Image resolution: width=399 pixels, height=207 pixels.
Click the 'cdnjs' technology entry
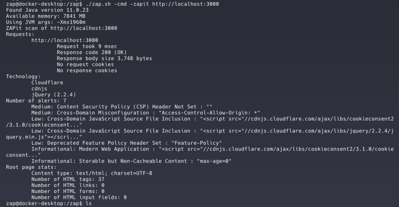(39, 88)
